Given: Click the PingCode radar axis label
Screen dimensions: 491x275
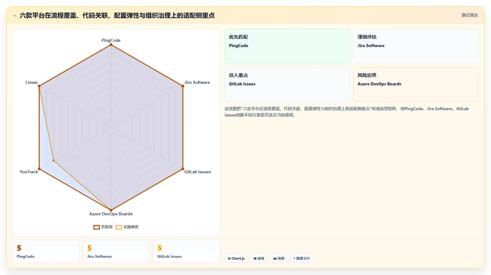Looking at the screenshot, I should click(x=111, y=40).
